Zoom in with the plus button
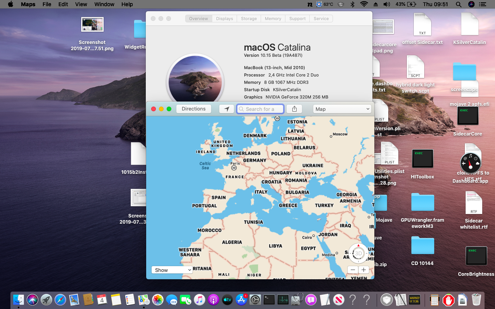 [x=364, y=270]
